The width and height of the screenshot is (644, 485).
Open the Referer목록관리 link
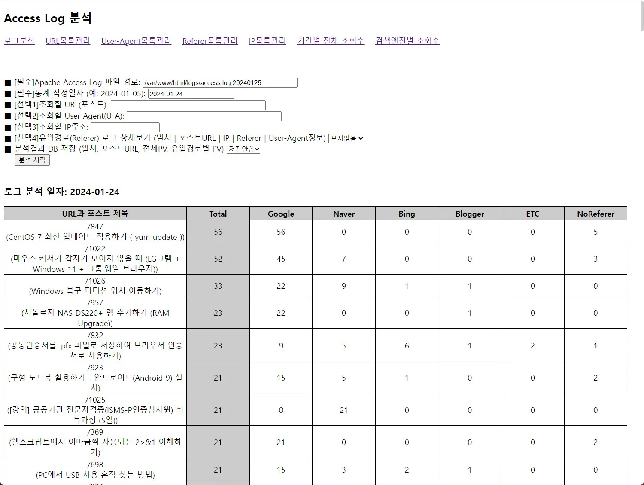point(210,41)
